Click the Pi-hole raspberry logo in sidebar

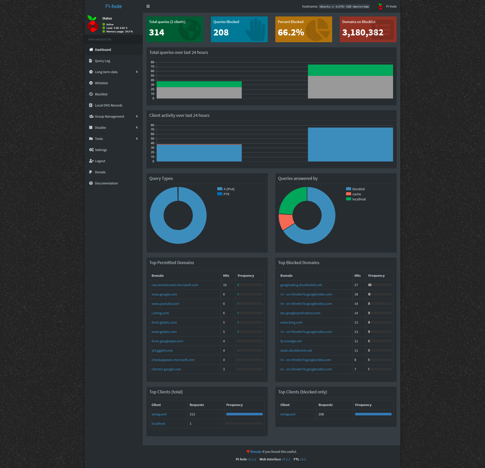93,24
